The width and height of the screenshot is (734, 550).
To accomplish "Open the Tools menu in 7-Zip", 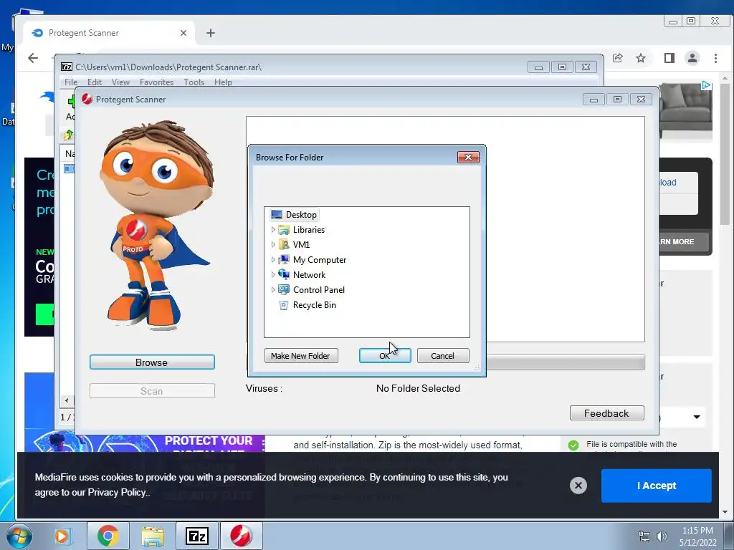I will click(194, 82).
